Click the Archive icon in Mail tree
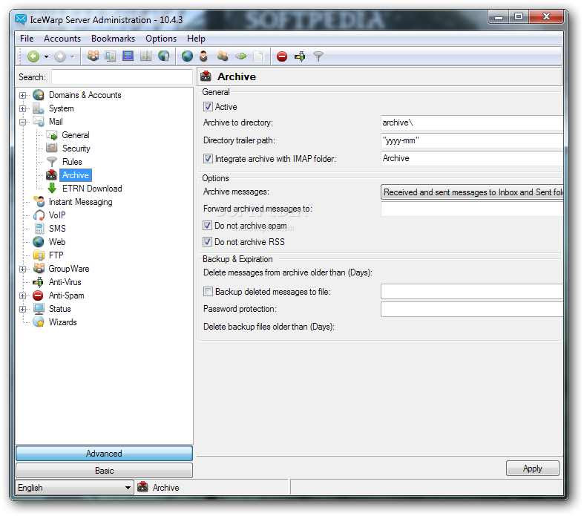Viewport: 584px width, 516px height. pos(51,175)
